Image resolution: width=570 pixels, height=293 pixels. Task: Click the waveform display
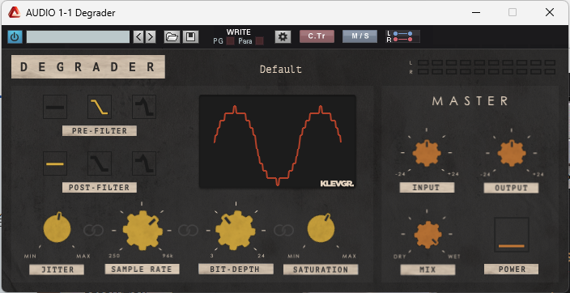[x=278, y=142]
